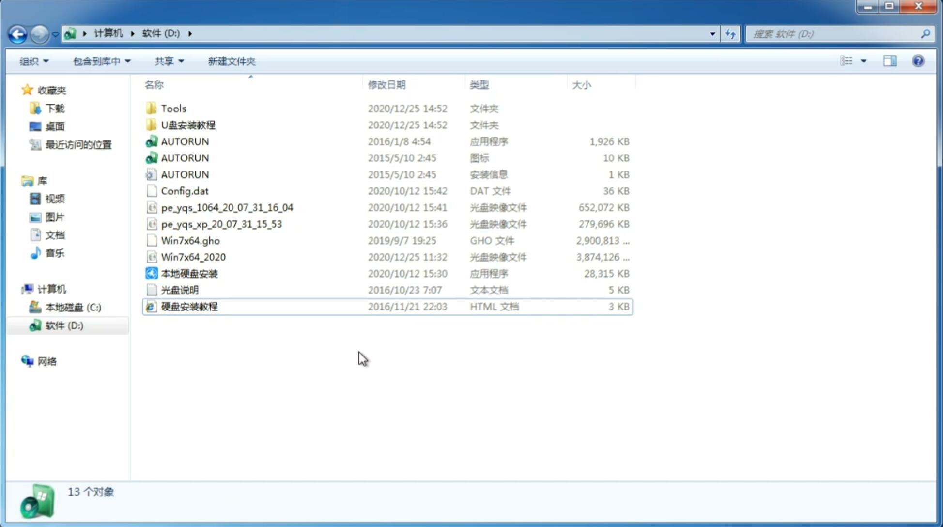Toggle navigation back arrow button

[17, 33]
